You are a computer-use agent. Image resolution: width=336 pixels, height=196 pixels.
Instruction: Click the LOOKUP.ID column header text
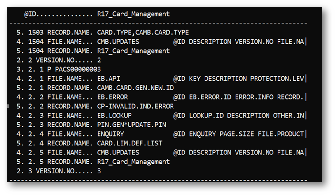[x=206, y=116]
